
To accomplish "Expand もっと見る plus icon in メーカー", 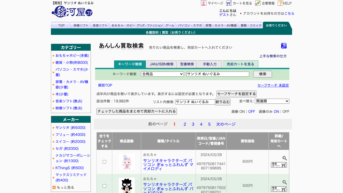I will click(54, 187).
